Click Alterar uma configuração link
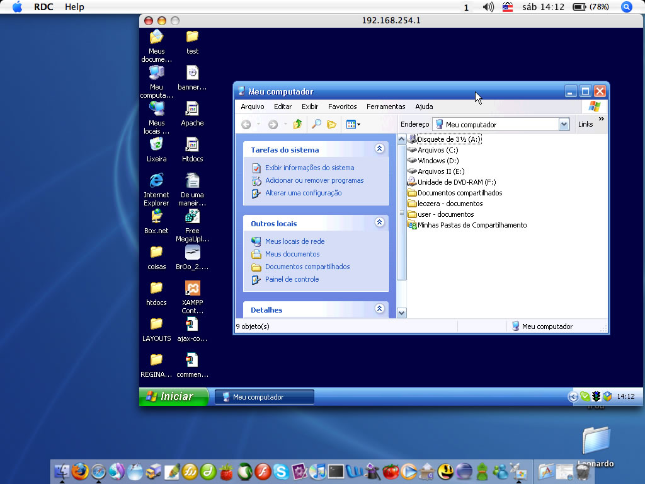Image resolution: width=645 pixels, height=484 pixels. [303, 193]
